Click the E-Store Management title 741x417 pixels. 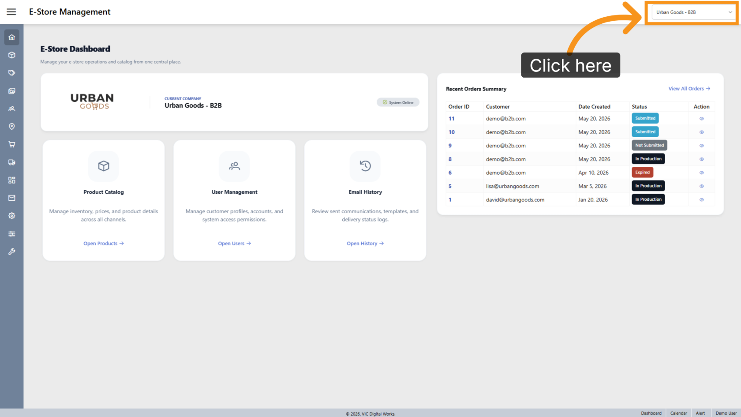[70, 12]
